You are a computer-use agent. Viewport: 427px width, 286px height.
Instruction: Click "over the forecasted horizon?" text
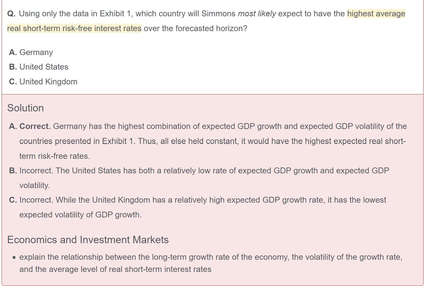click(x=195, y=28)
